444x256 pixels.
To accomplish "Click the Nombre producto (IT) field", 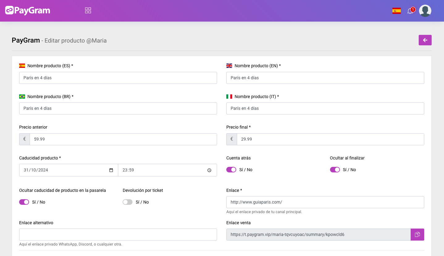I will [325, 108].
